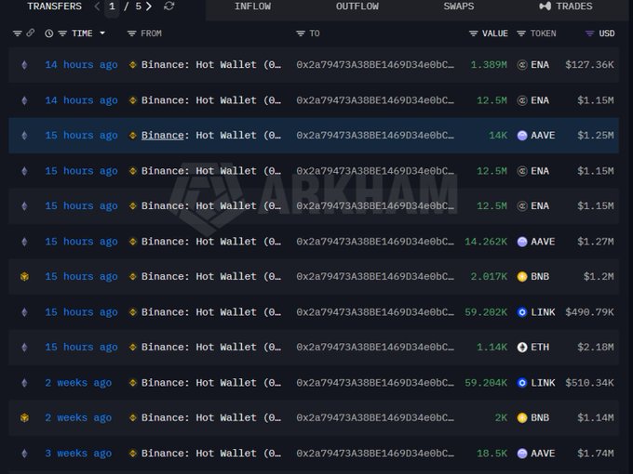Open the TO column filter

tap(301, 33)
